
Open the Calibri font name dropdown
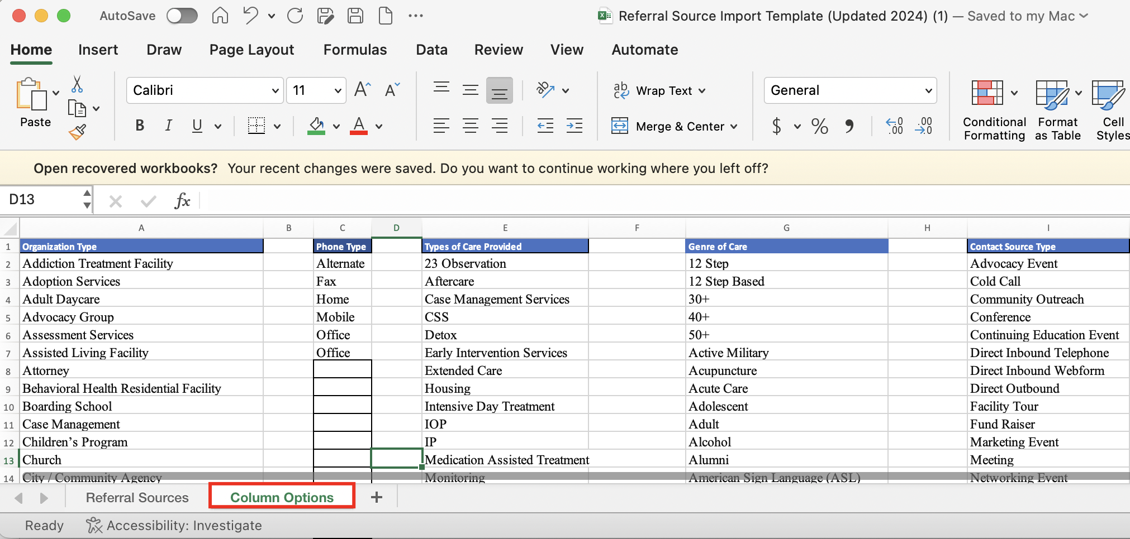click(275, 90)
